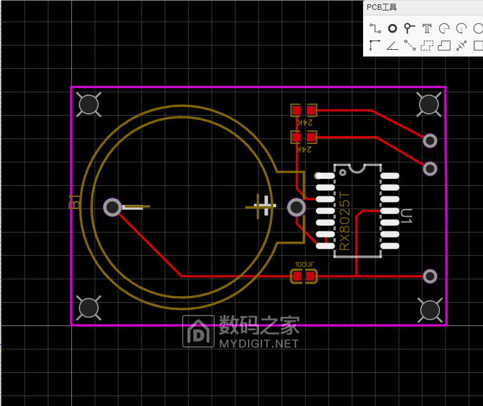Select the top-left mounting hole
This screenshot has width=483, height=406.
[x=89, y=105]
